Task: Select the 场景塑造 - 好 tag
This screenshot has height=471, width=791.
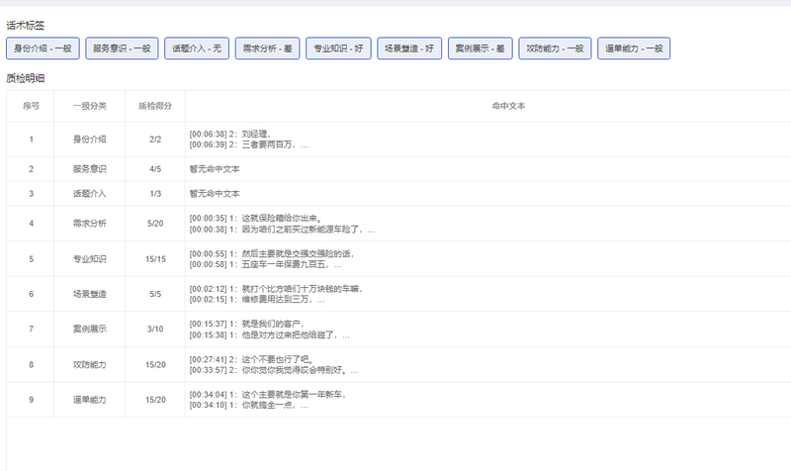Action: (409, 48)
